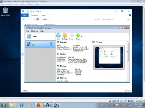Open Input menu of VM window
The height and width of the screenshot is (108, 145).
[22, 5]
